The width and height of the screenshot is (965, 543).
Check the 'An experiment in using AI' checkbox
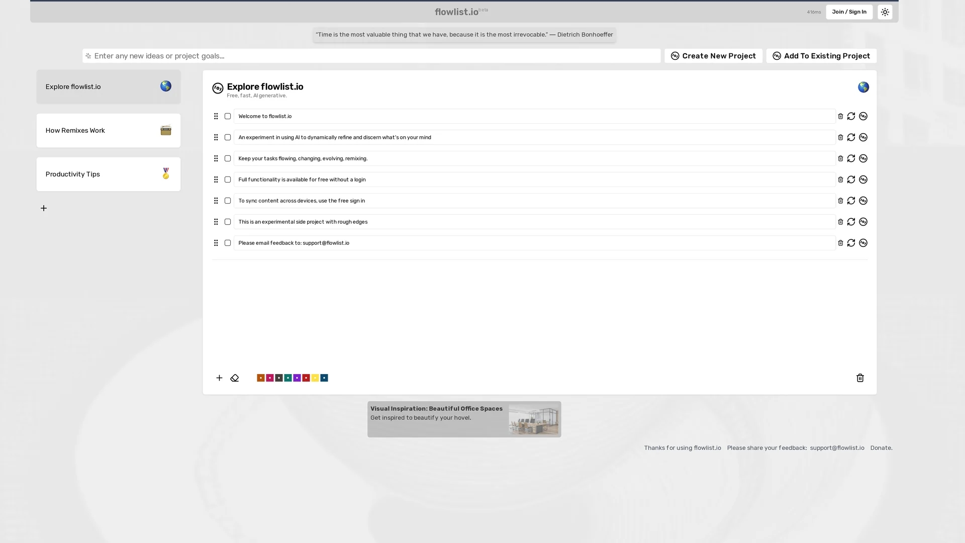click(x=228, y=137)
